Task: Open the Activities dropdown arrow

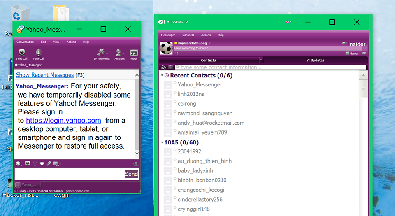Action: (123, 53)
